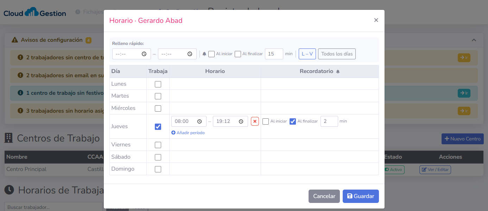Toggle the Domingo Trabaja checkbox
Image resolution: width=488 pixels, height=211 pixels.
tap(158, 169)
